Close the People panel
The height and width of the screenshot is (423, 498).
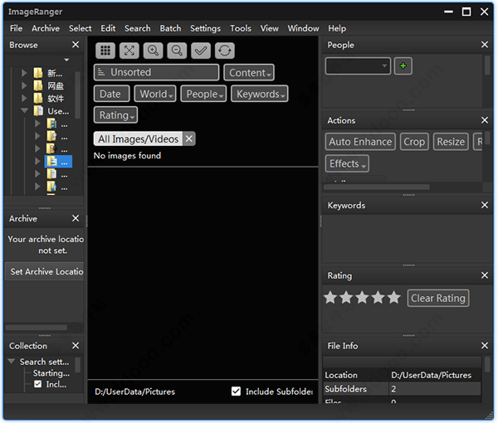point(485,45)
